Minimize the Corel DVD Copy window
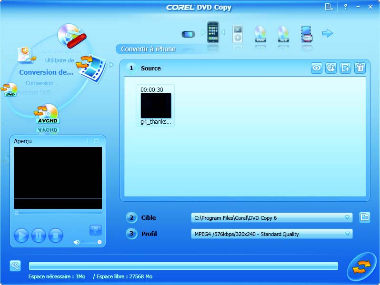Viewport: 380px width, 285px height. [x=358, y=7]
